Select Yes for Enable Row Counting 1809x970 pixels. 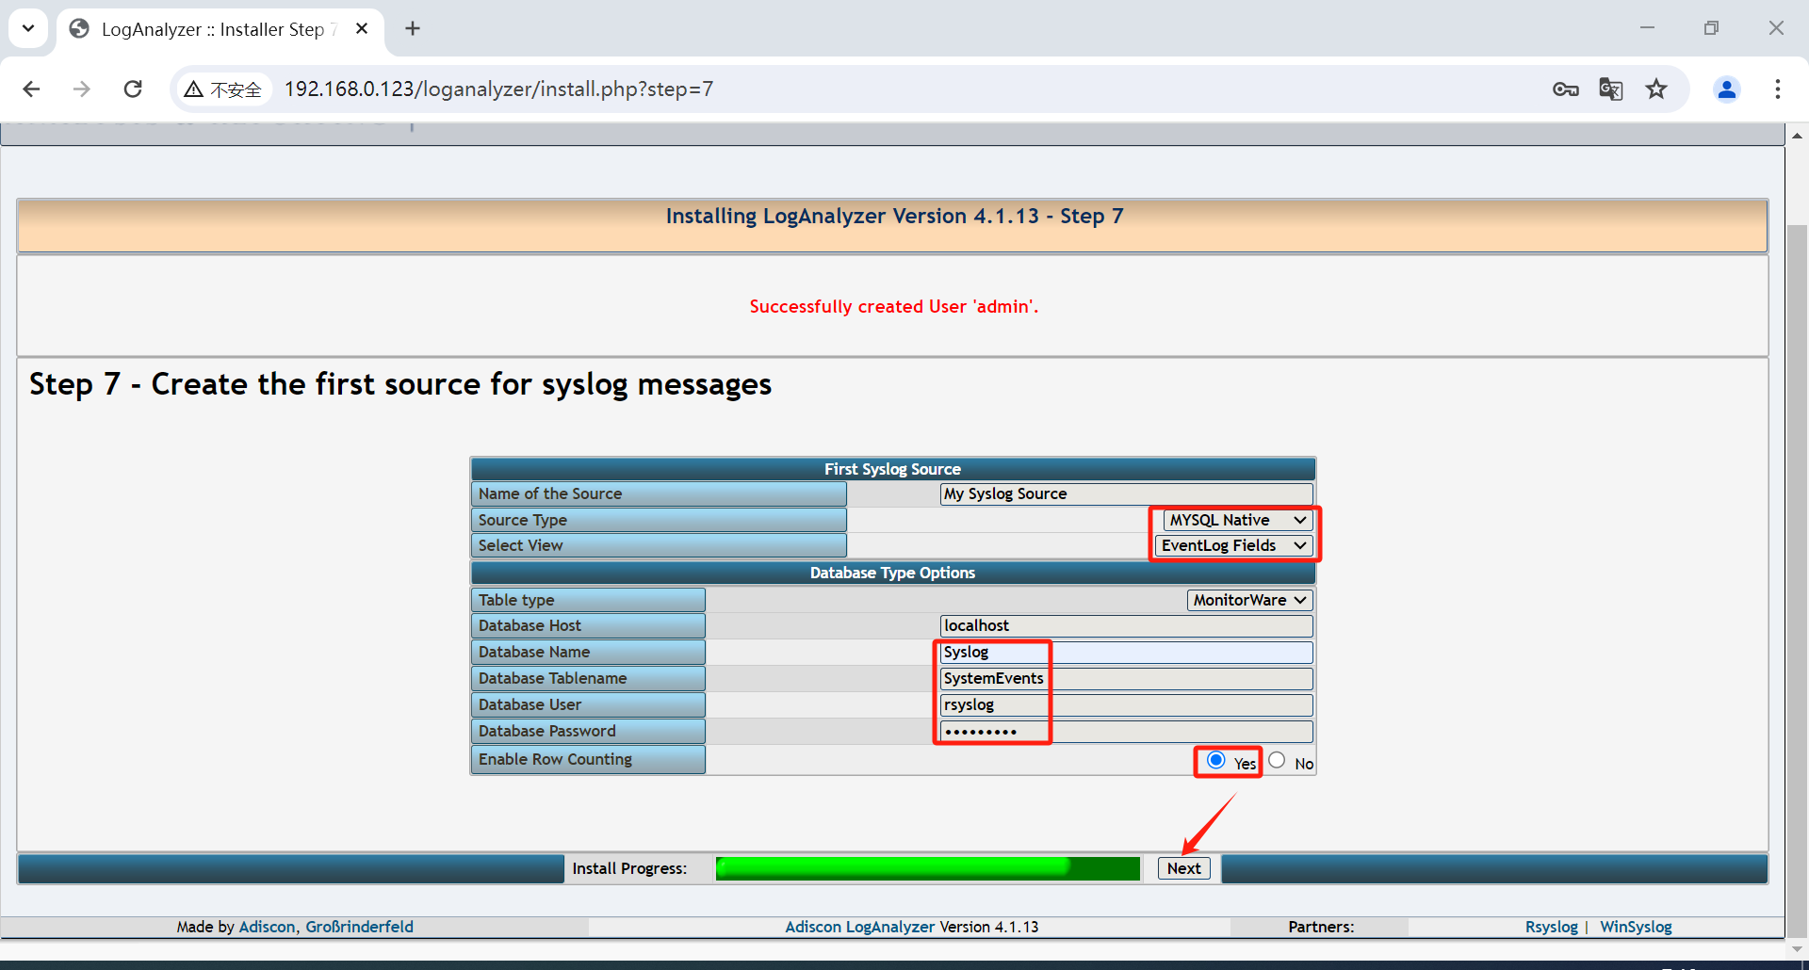click(1216, 760)
